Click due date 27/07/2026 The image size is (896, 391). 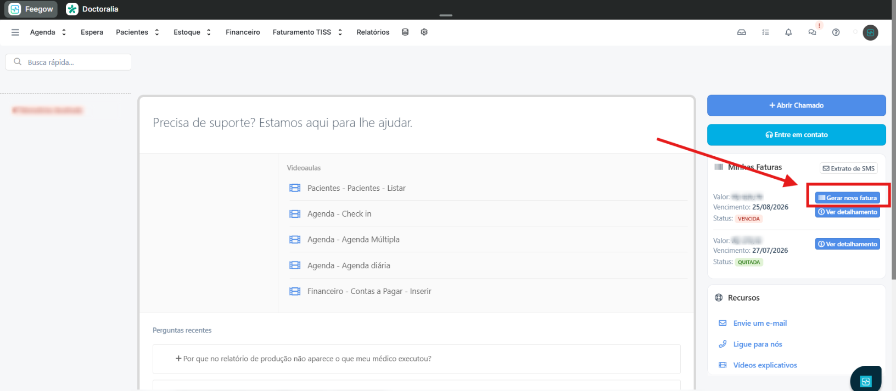[770, 251]
